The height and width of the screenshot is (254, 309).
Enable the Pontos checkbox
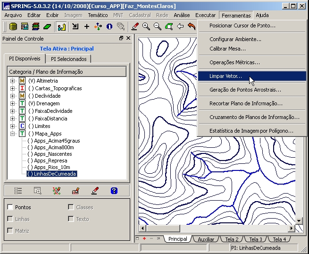(x=10, y=207)
